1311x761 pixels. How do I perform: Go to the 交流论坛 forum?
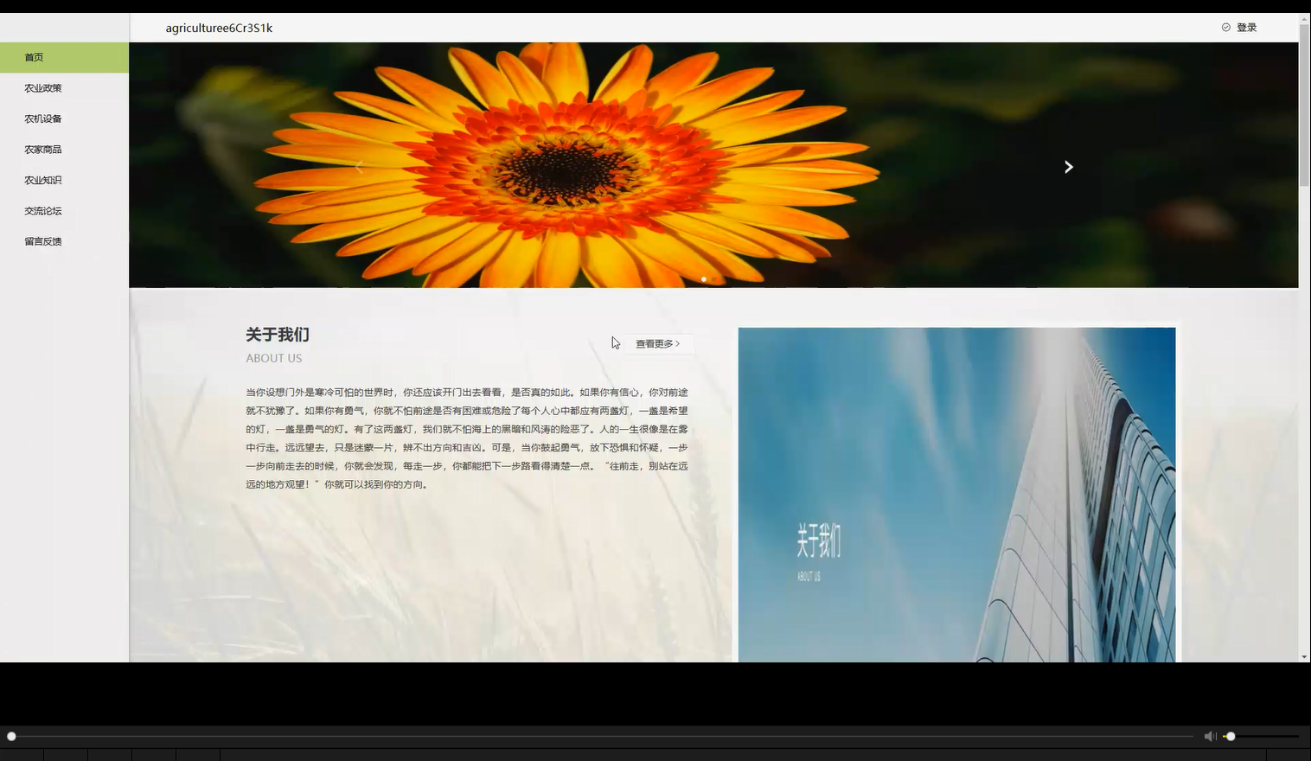point(43,210)
